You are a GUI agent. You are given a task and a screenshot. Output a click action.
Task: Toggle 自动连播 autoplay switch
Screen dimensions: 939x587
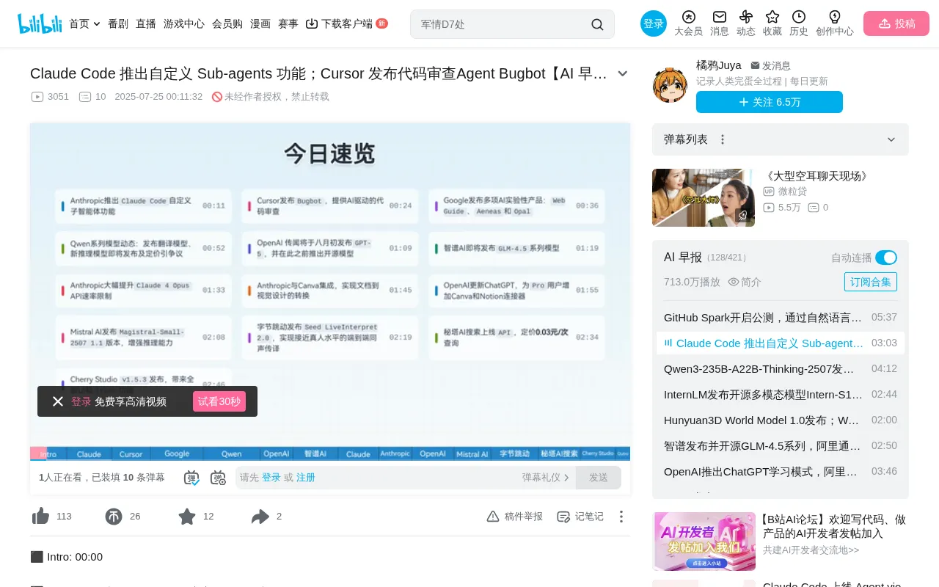886,258
